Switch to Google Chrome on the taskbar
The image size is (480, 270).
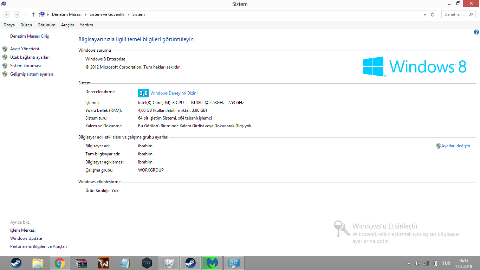click(60, 263)
